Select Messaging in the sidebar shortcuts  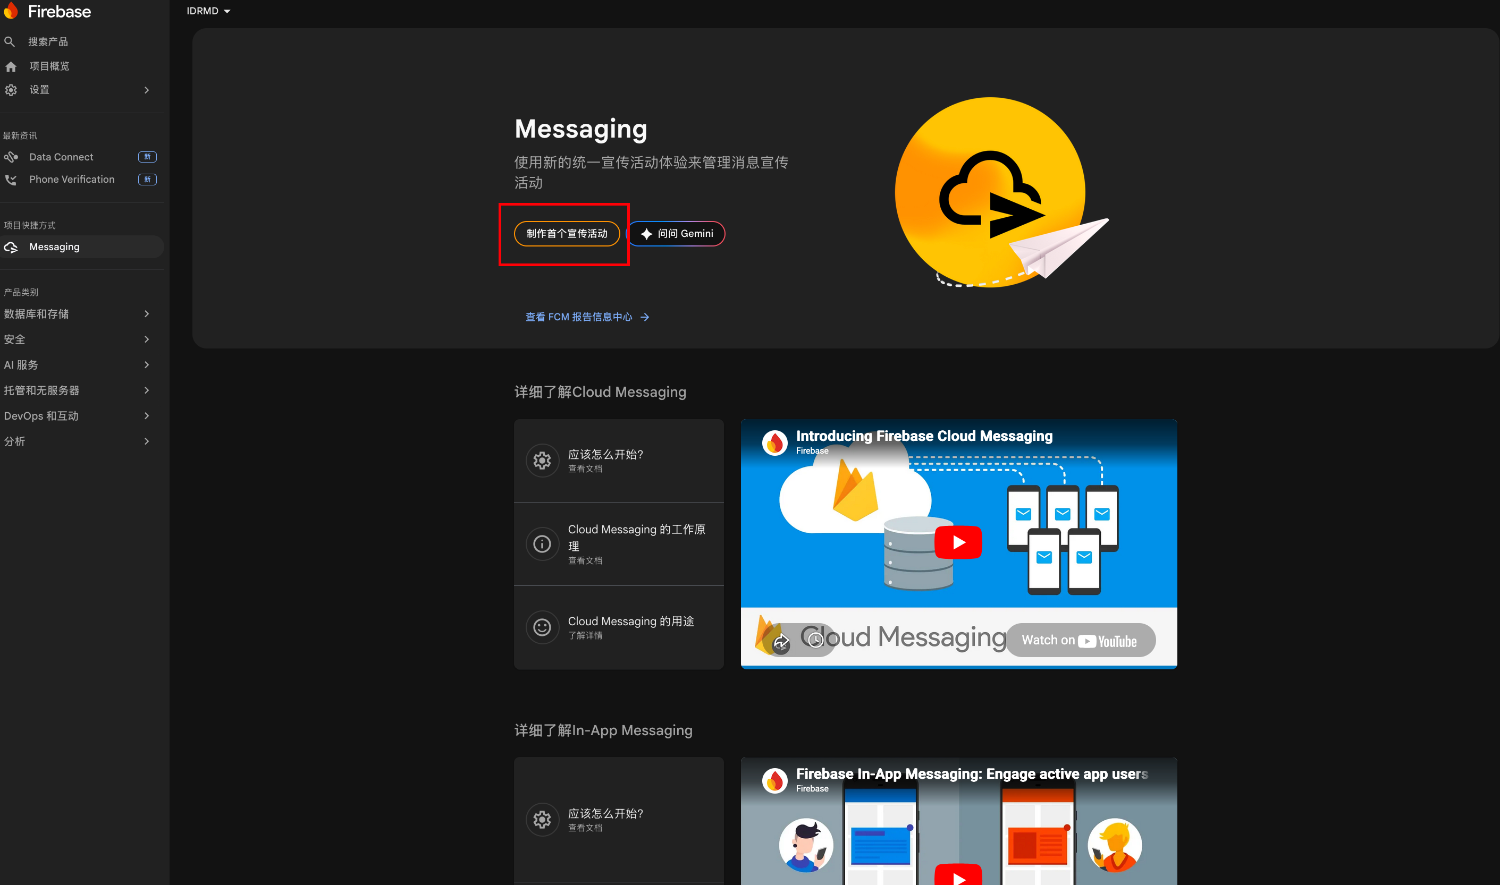pyautogui.click(x=82, y=247)
